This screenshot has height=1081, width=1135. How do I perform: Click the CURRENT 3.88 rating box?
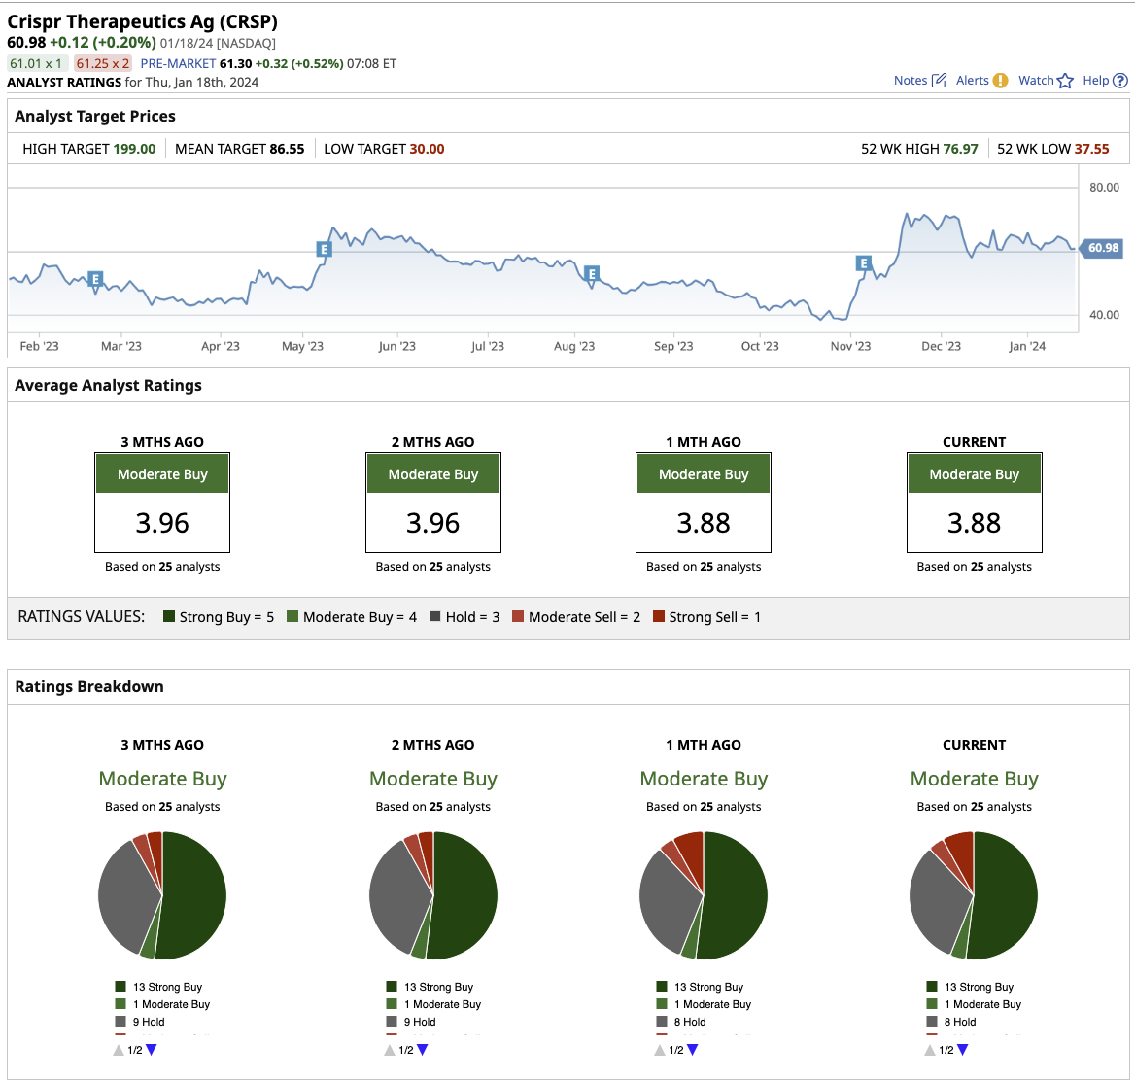point(975,503)
